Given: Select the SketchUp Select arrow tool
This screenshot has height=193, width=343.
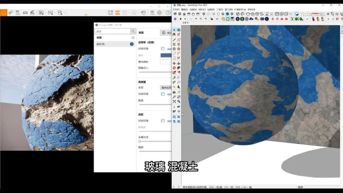Looking at the screenshot, I should point(174,30).
